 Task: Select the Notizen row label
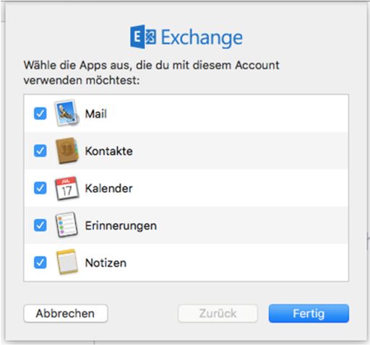pyautogui.click(x=106, y=263)
